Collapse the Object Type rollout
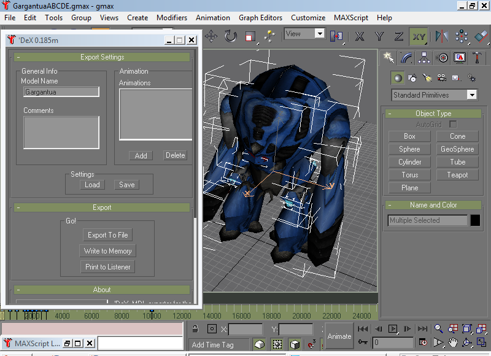The image size is (491, 356). tap(433, 114)
